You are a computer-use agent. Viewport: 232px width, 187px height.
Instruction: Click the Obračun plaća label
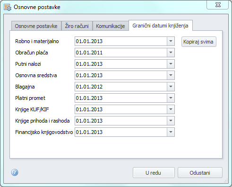32,53
